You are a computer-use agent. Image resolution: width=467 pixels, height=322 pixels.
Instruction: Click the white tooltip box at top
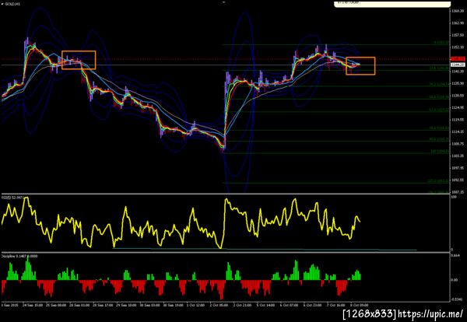coord(392,4)
